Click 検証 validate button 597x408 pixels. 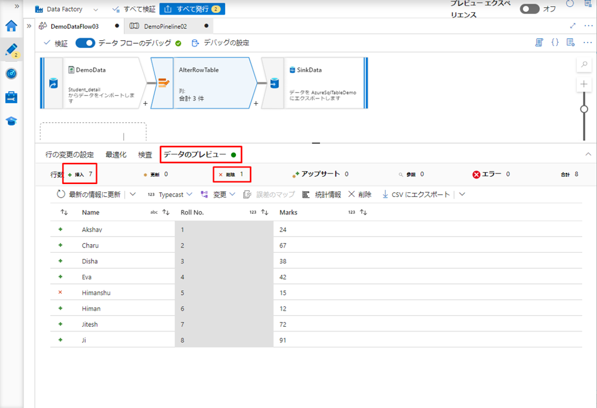point(56,43)
